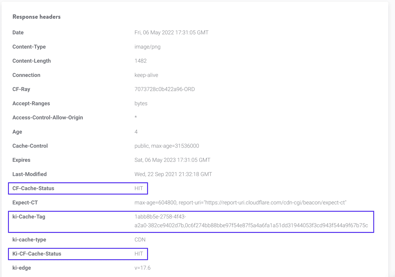Select the HIT value beside CF-Cache-Status
Screen dimensions: 395x277
pos(139,188)
